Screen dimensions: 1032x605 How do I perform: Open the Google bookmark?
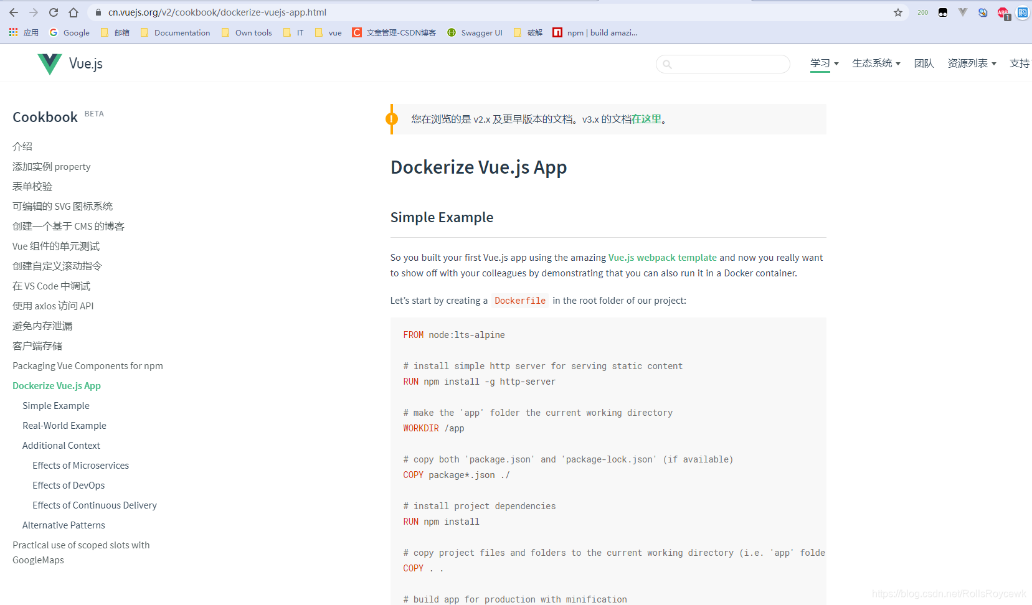(x=69, y=32)
